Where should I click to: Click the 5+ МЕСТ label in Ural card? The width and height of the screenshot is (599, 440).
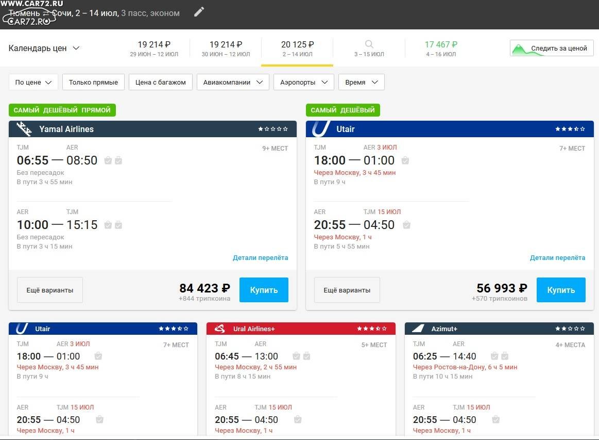click(374, 345)
